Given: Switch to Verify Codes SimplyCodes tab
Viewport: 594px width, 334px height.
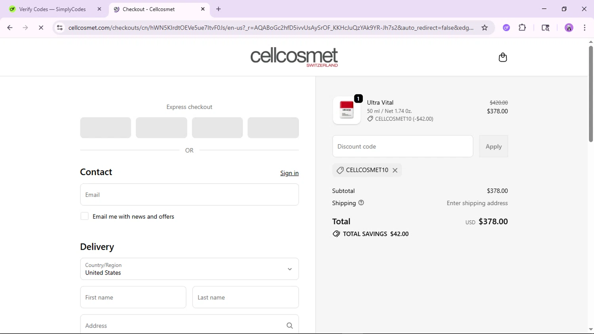Looking at the screenshot, I should click(x=53, y=9).
